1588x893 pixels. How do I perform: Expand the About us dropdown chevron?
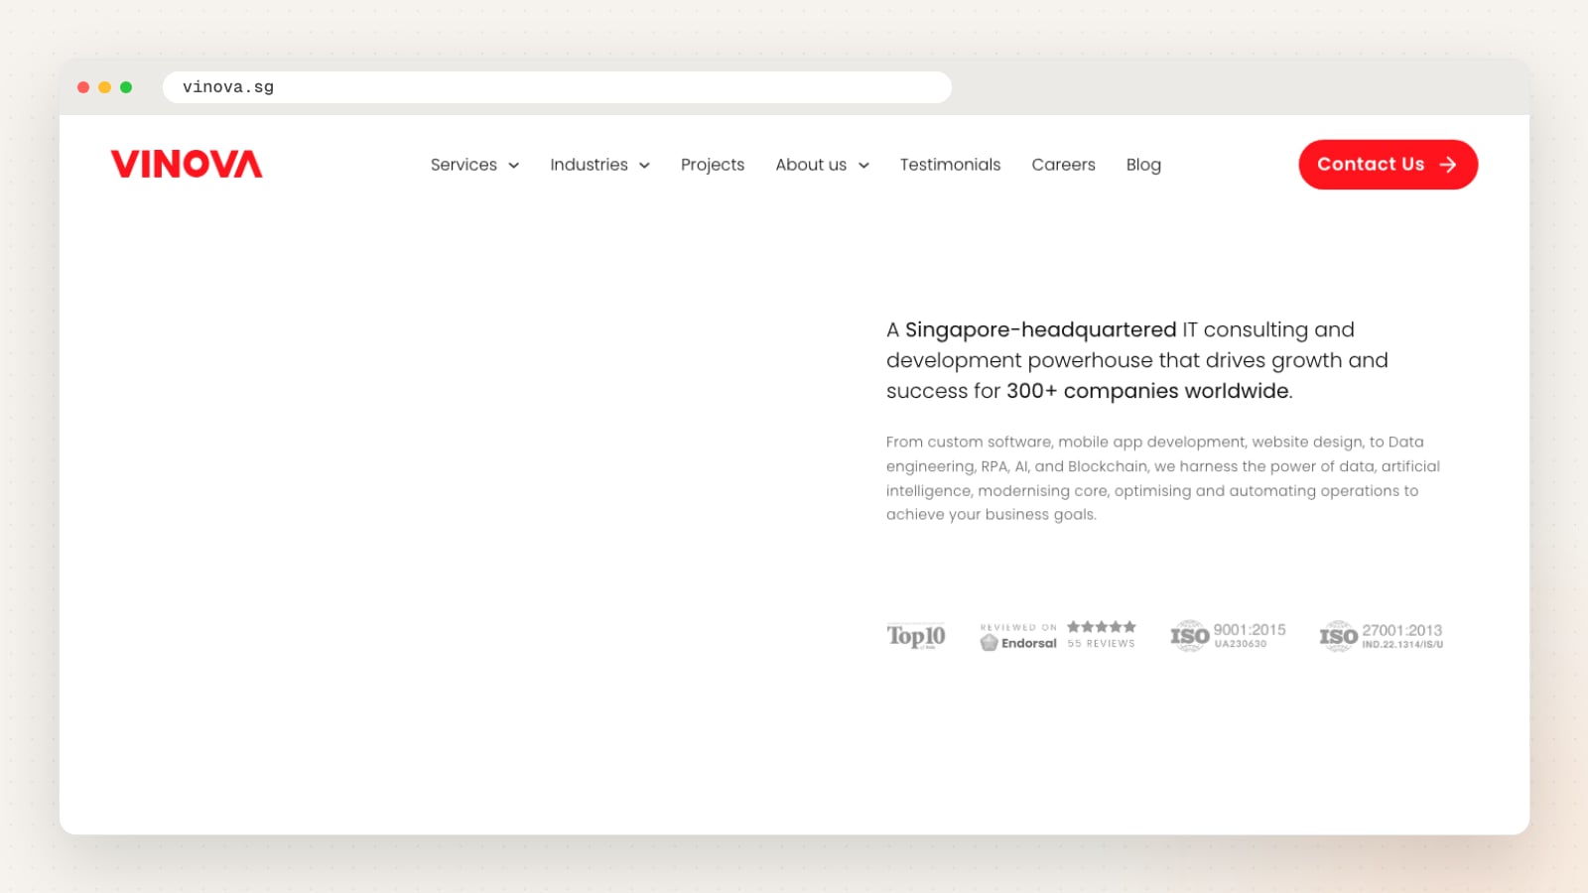click(x=863, y=166)
